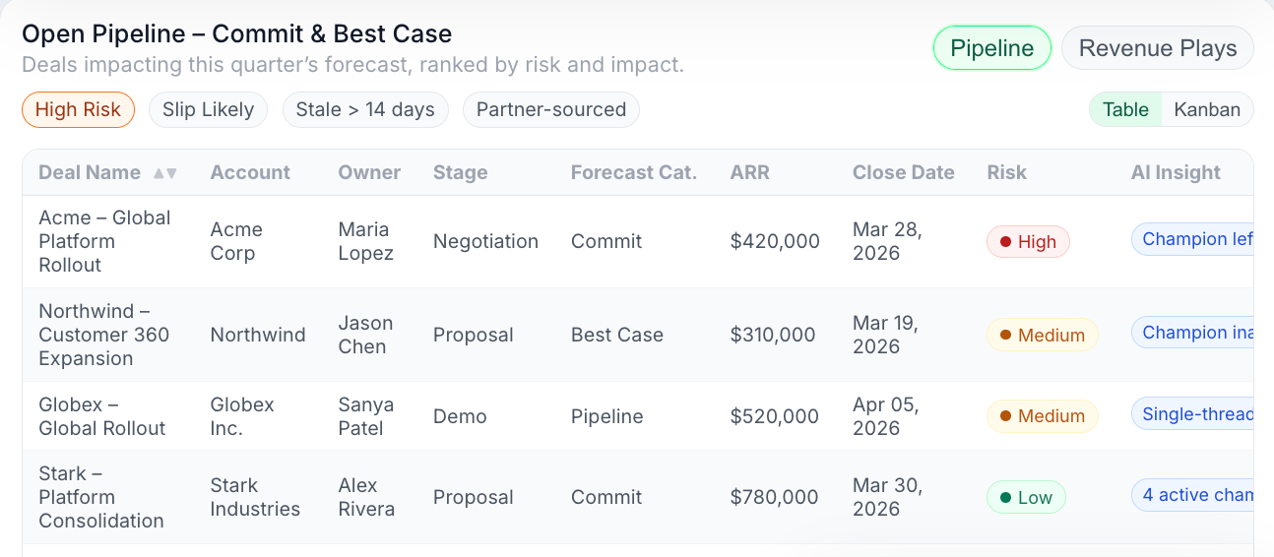The height and width of the screenshot is (557, 1274).
Task: Open the Revenue Plays tab
Action: click(1157, 48)
